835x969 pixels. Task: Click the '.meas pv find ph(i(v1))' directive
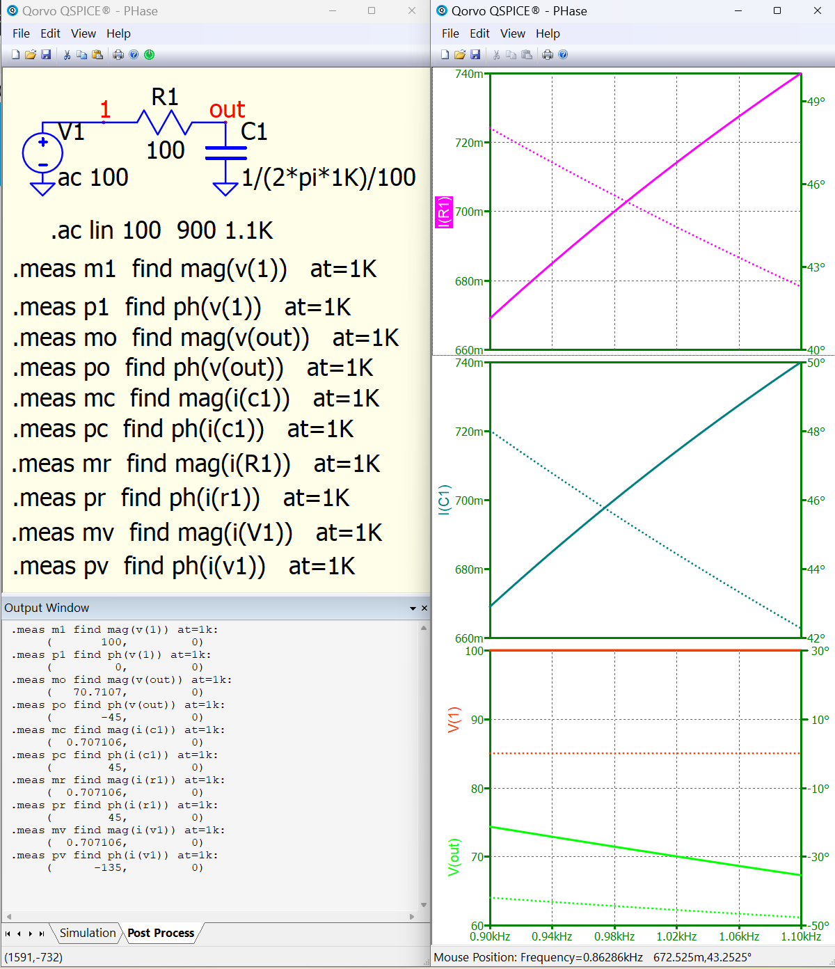(184, 566)
